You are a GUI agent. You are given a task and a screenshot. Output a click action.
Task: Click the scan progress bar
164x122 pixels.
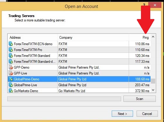click(x=64, y=99)
